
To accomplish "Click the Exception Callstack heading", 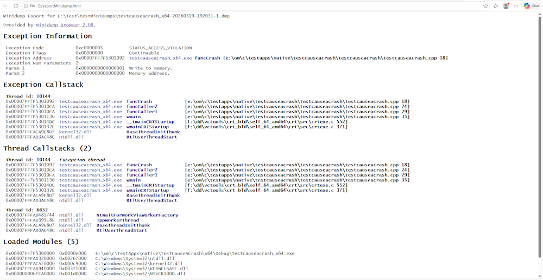I will point(43,84).
